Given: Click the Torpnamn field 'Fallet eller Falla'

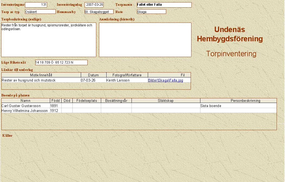Looking at the screenshot, I should (x=164, y=5).
